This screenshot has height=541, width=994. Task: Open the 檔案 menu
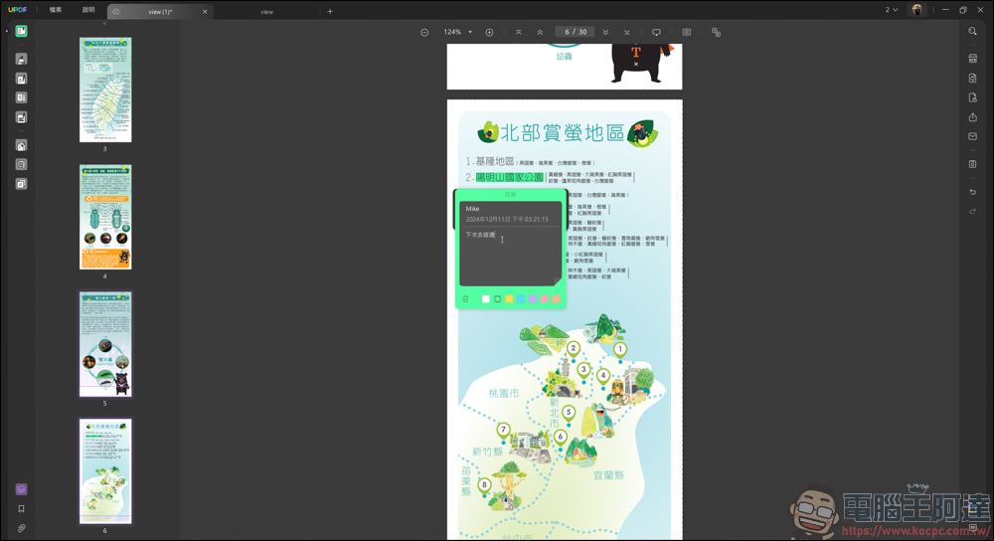[56, 10]
